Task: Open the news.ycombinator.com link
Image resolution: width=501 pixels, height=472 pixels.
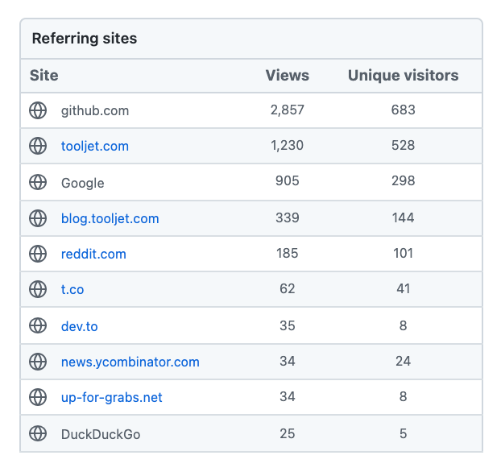Action: (x=130, y=362)
